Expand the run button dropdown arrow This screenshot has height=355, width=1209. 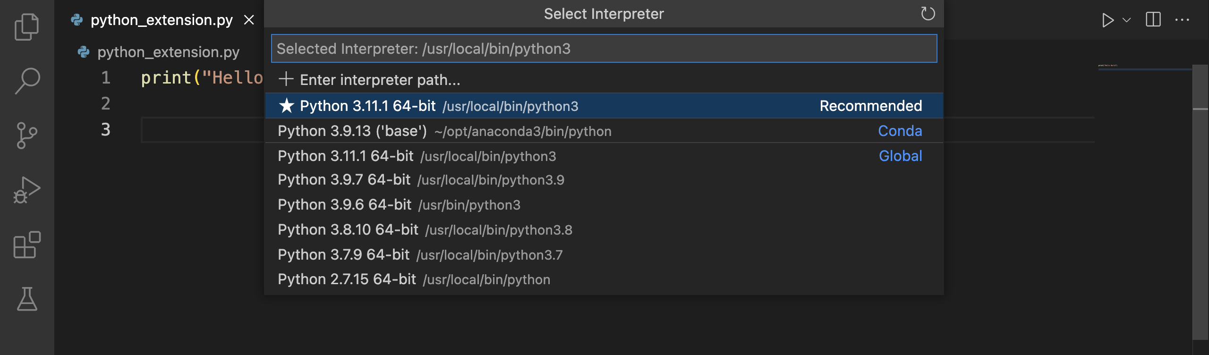[1126, 20]
